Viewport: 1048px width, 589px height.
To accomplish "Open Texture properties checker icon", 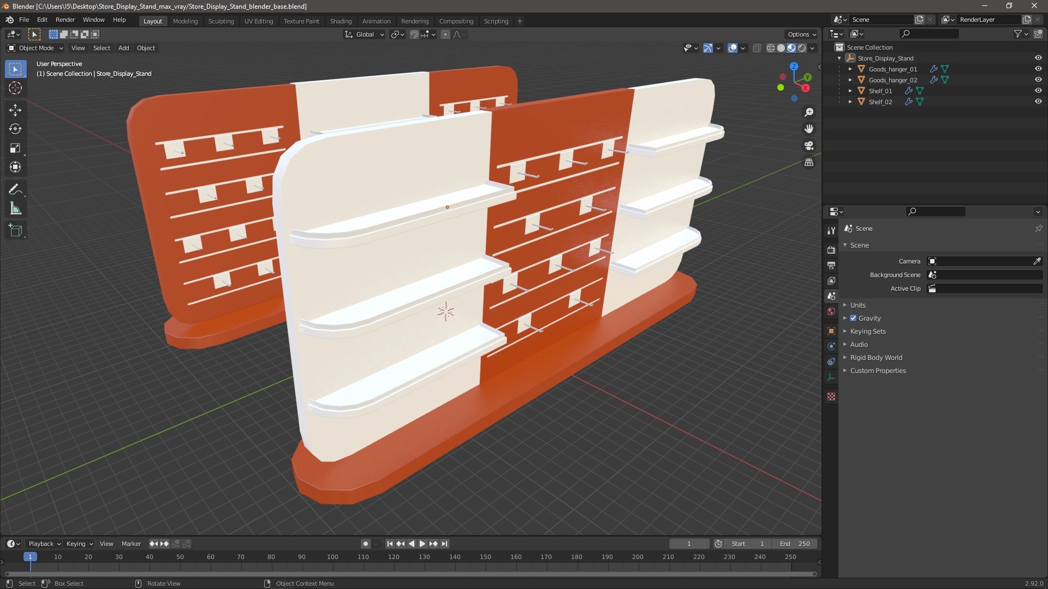I will pos(831,396).
